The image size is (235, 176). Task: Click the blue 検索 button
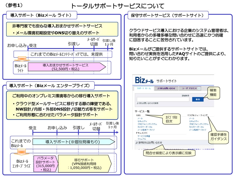coord(198,99)
